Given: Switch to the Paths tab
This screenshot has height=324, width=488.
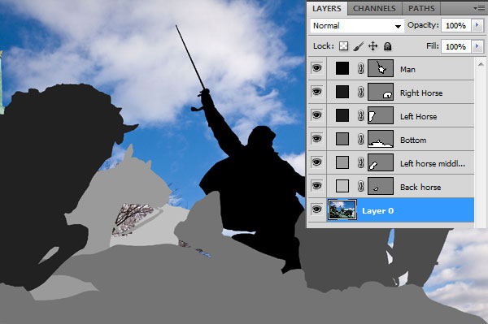Looking at the screenshot, I should [421, 9].
